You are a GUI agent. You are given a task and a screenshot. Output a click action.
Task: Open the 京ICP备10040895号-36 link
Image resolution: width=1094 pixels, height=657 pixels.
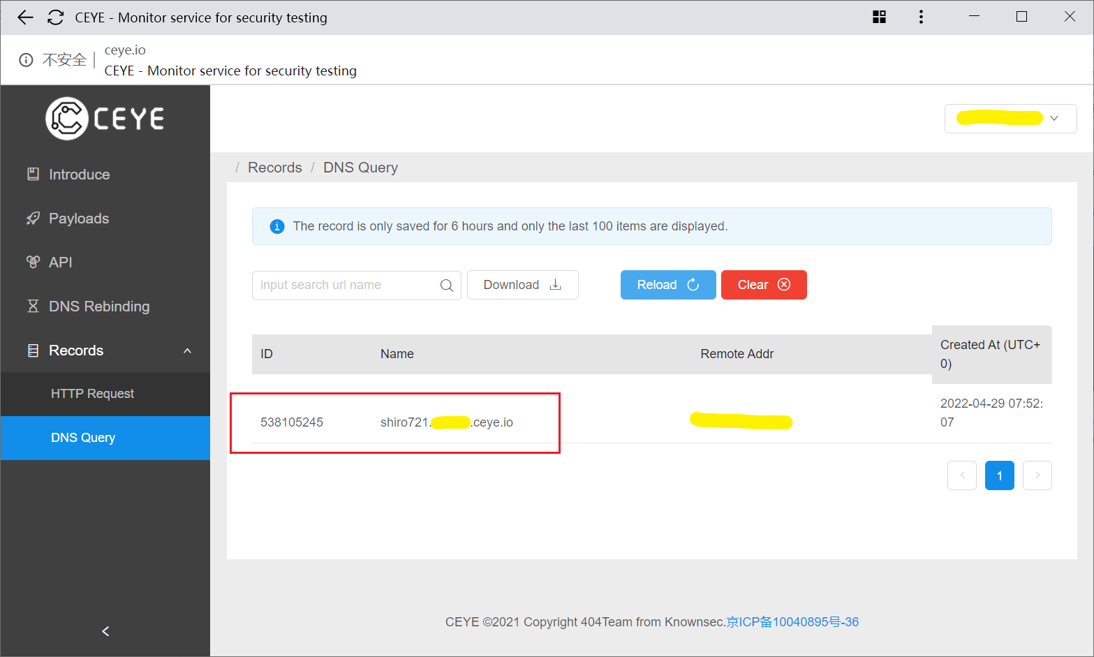(x=792, y=622)
